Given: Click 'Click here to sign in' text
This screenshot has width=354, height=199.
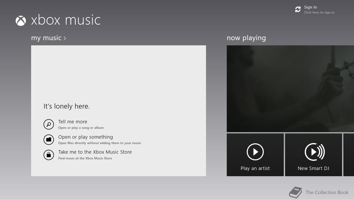Looking at the screenshot, I should [319, 12].
